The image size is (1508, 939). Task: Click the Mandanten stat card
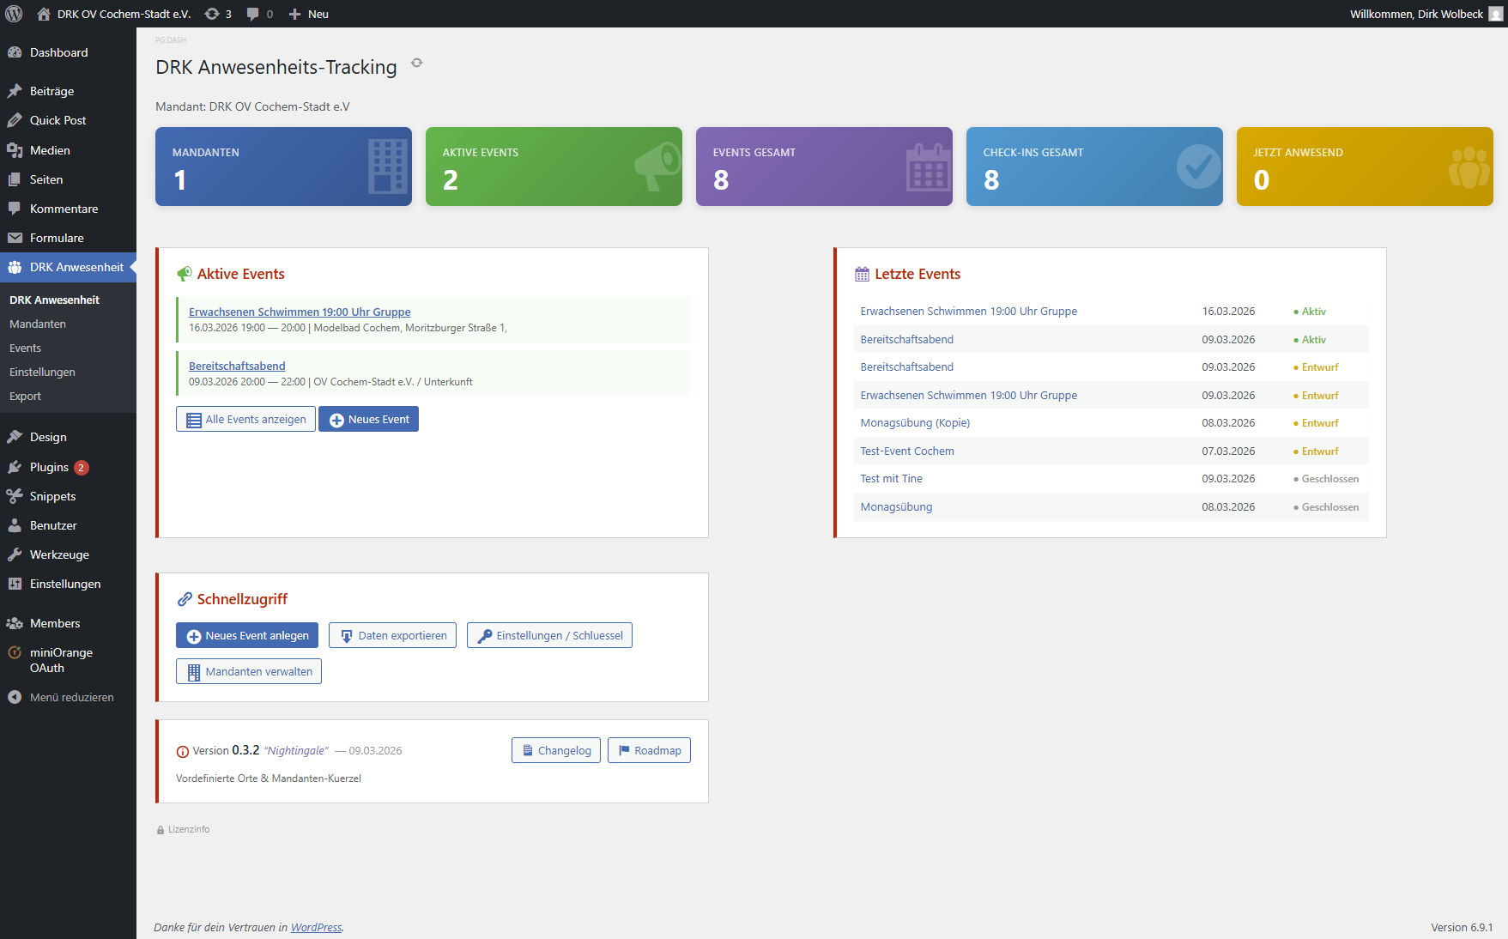283,167
